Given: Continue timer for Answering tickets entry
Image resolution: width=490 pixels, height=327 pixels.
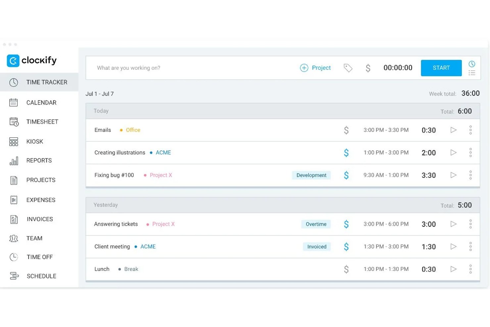Looking at the screenshot, I should pyautogui.click(x=454, y=224).
